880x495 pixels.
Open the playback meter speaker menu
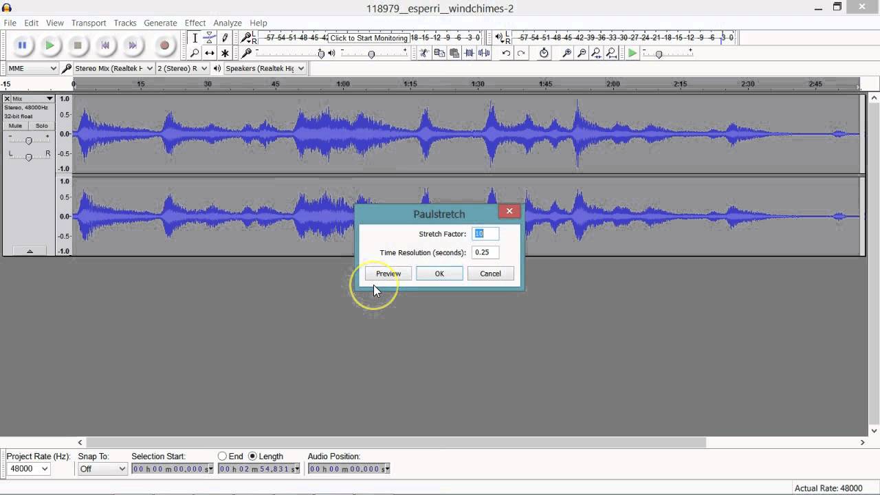(501, 38)
